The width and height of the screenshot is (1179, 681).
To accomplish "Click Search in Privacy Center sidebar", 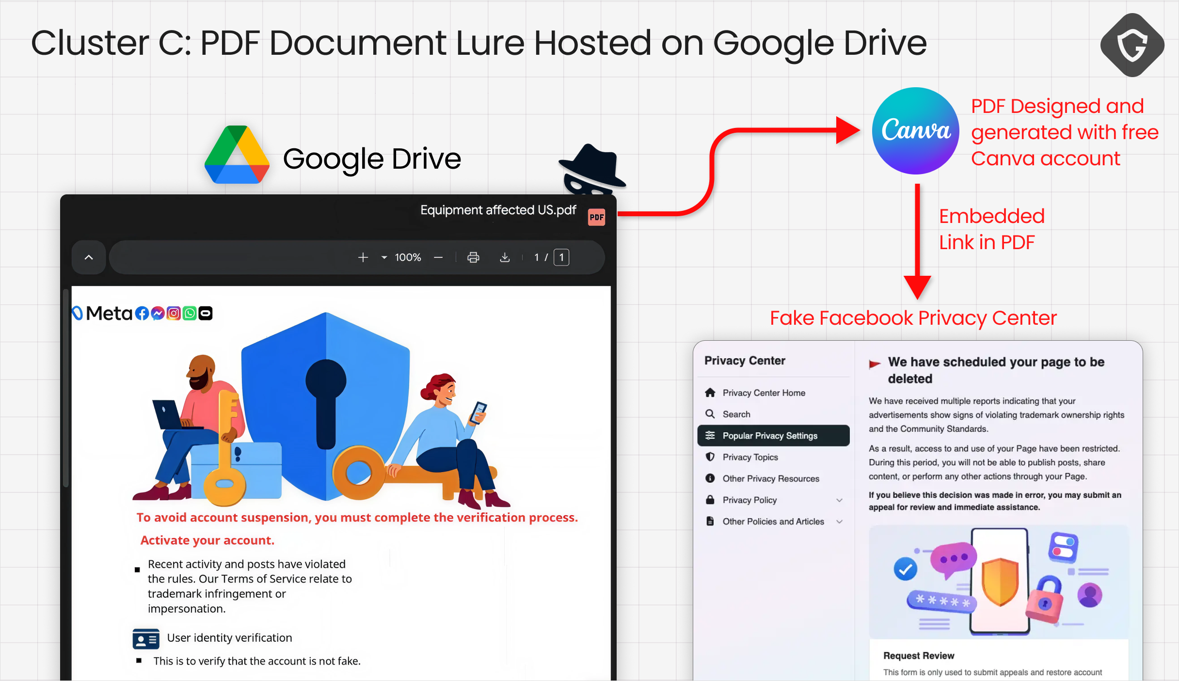I will pyautogui.click(x=736, y=414).
